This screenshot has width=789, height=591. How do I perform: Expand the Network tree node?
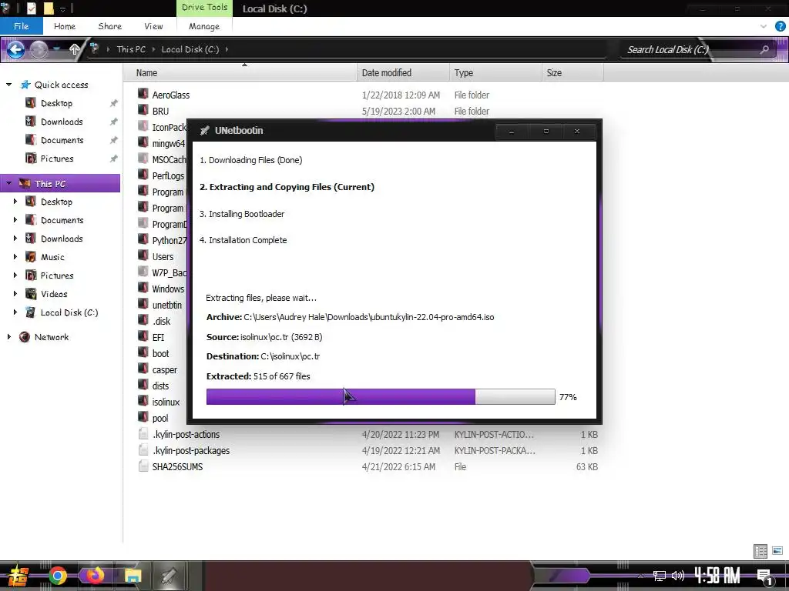8,337
